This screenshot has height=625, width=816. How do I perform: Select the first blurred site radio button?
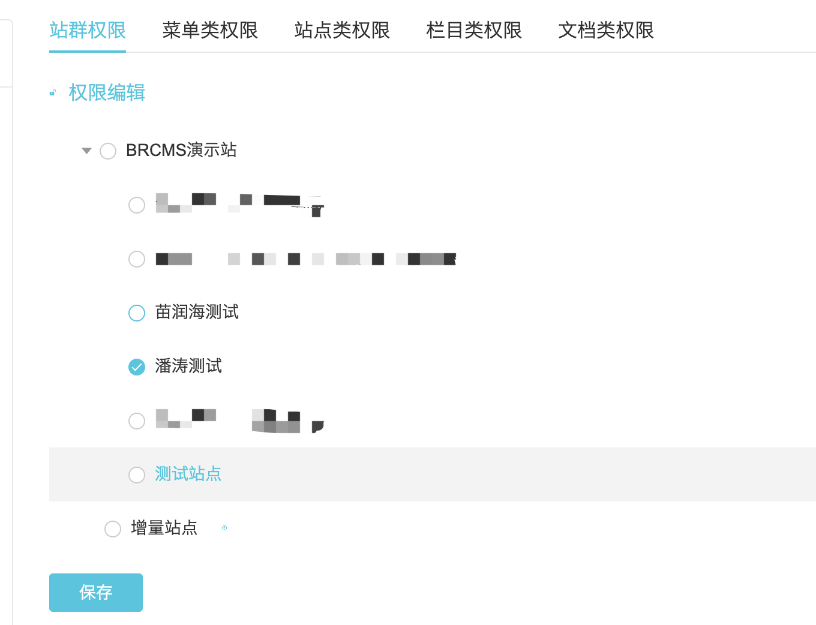(137, 205)
